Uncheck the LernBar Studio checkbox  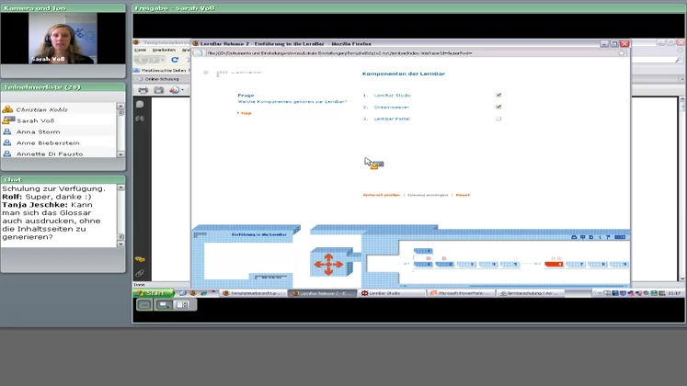(x=498, y=95)
